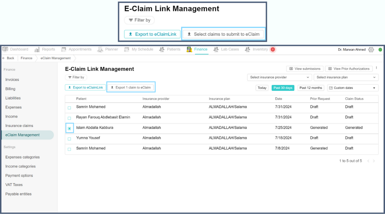
Task: Click Dr. Marwan Ahmed user name
Action: tap(351, 49)
